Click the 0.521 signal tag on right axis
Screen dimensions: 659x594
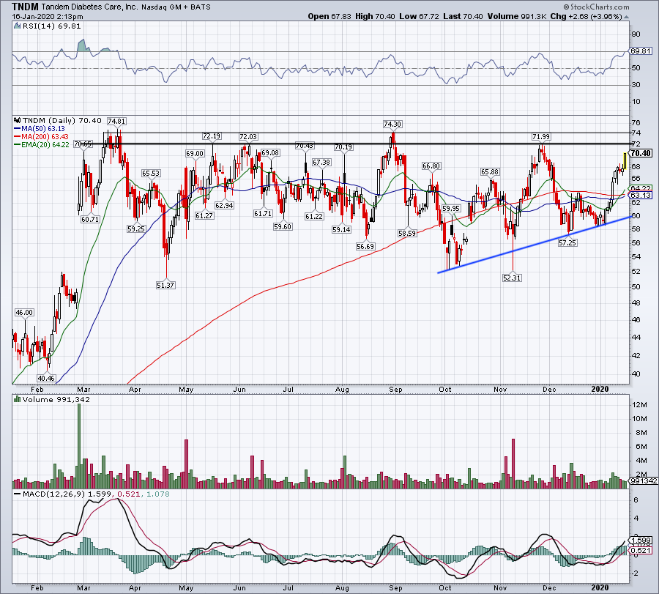point(641,550)
